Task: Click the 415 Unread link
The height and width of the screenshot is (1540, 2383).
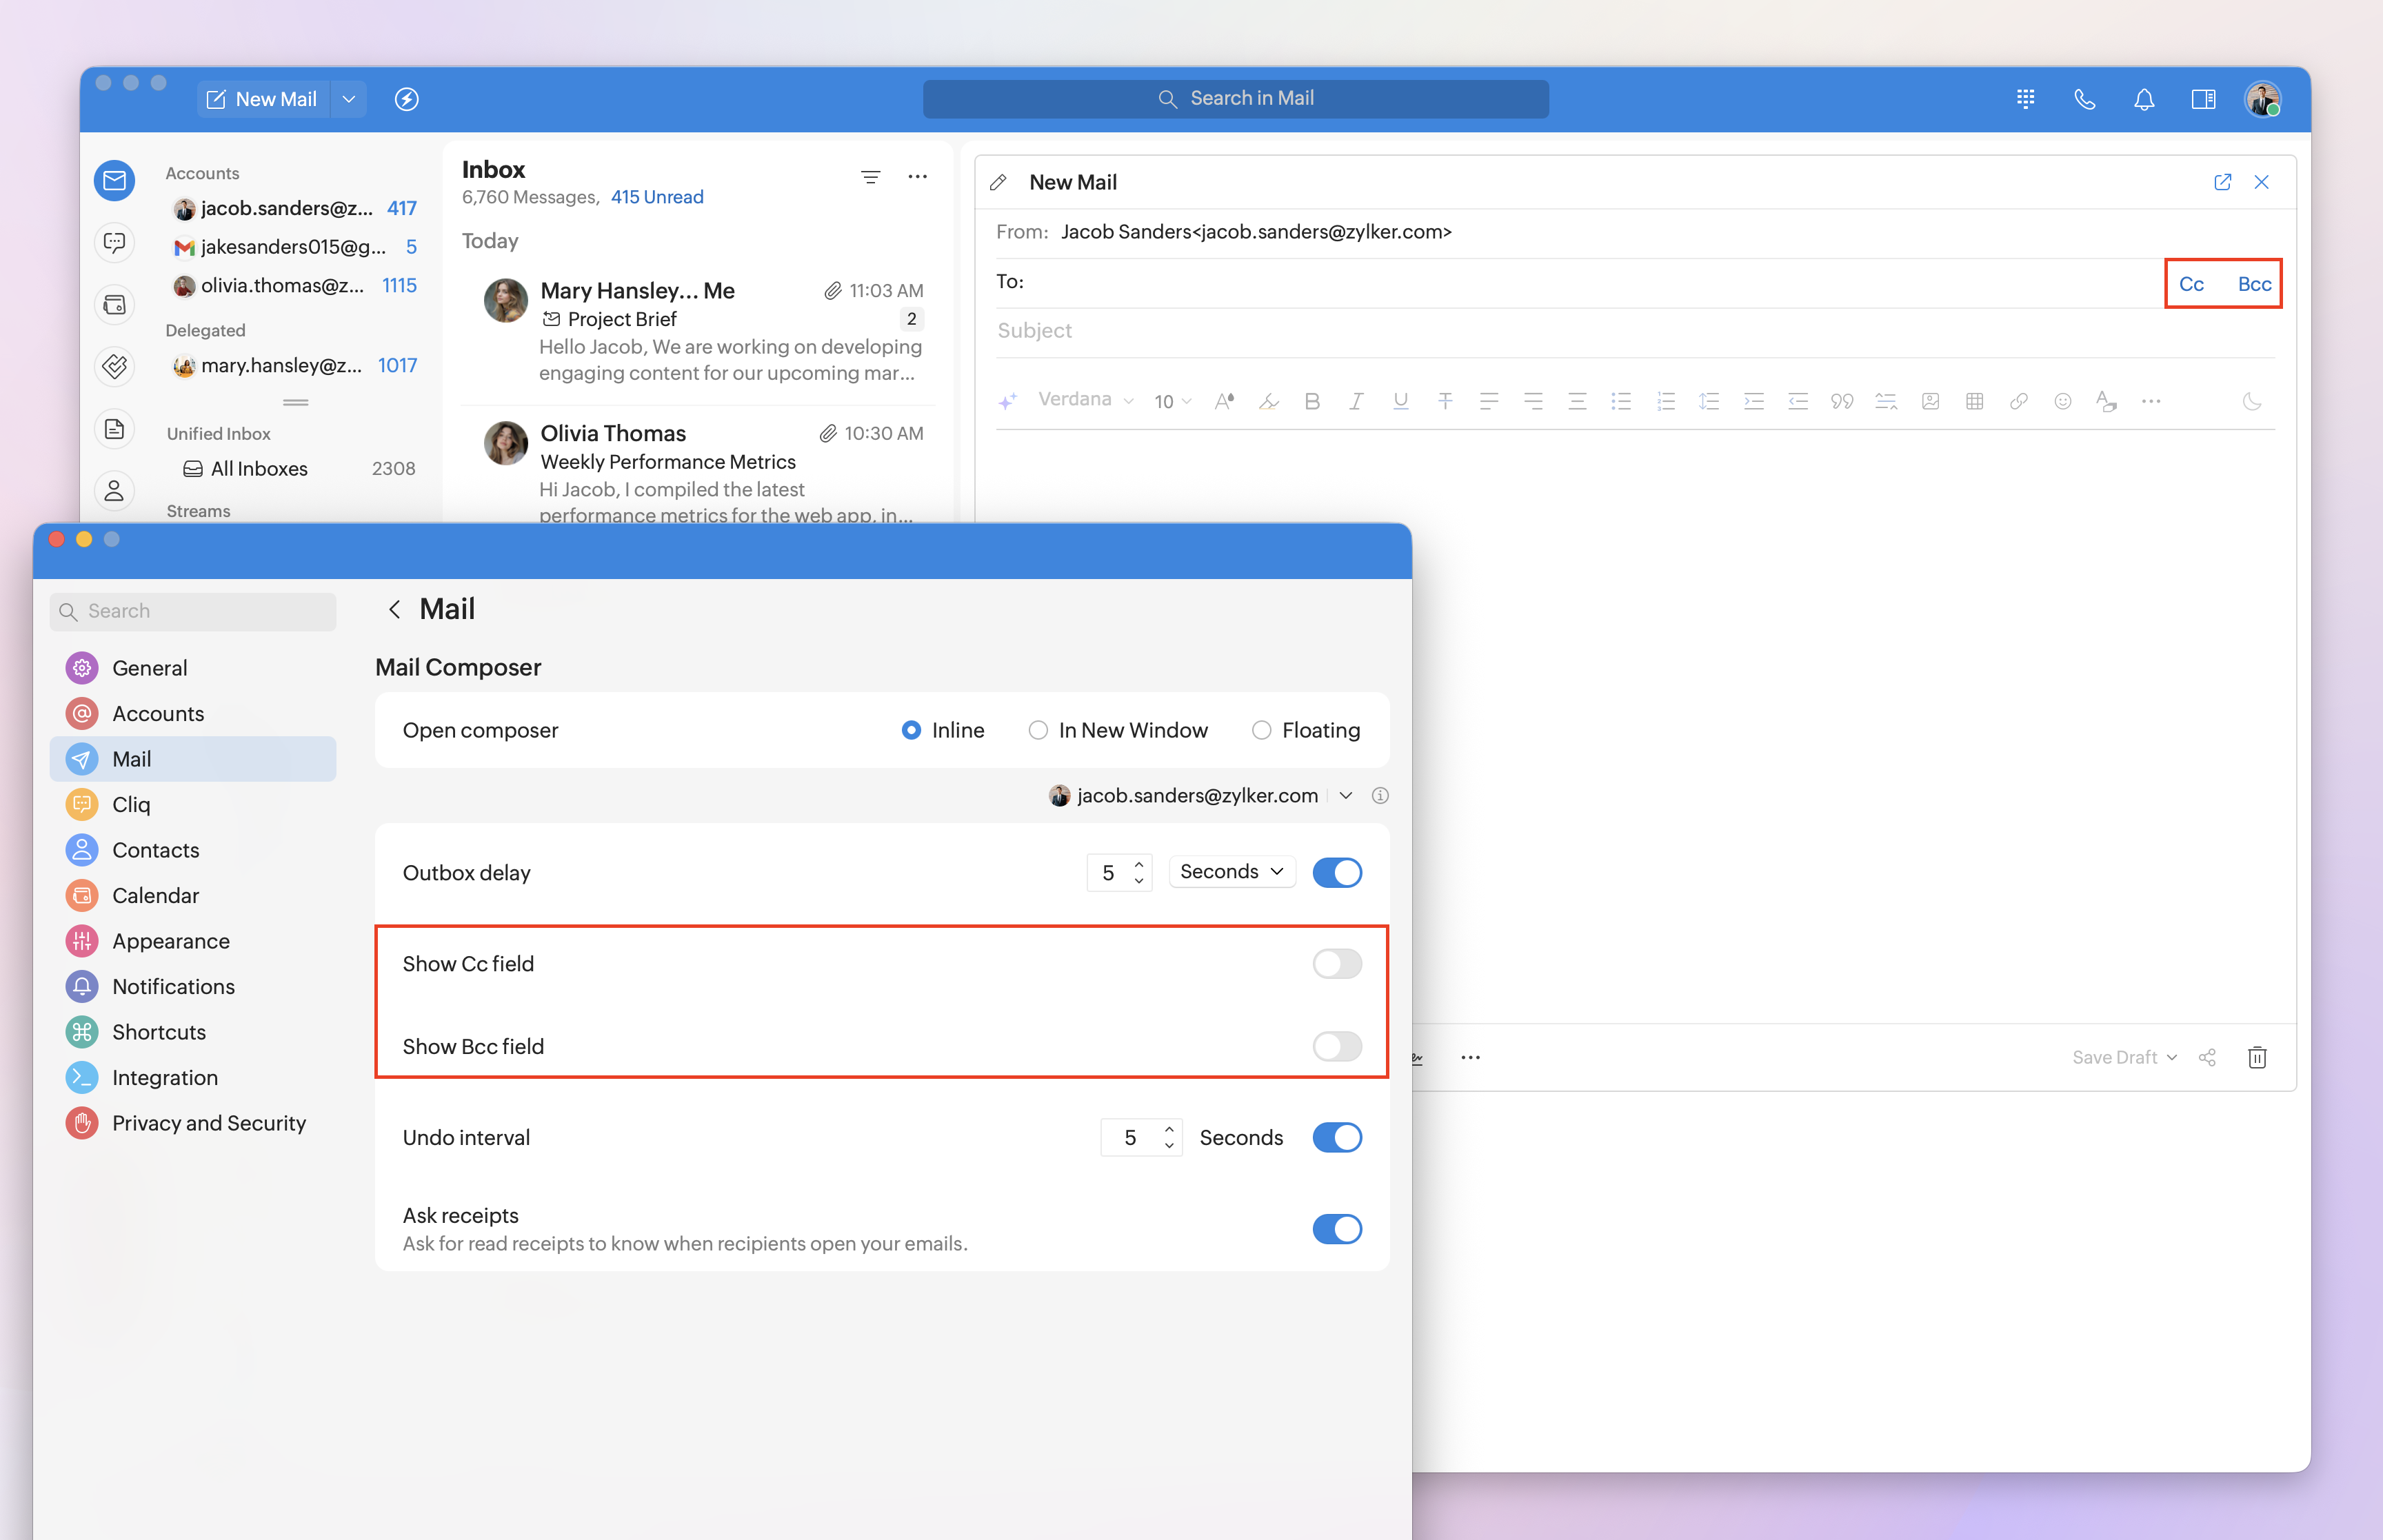Action: (657, 197)
